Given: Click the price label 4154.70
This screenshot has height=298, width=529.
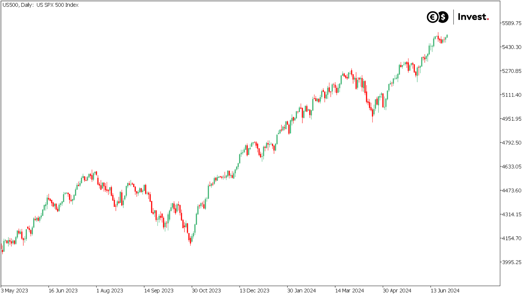Looking at the screenshot, I should [x=512, y=238].
